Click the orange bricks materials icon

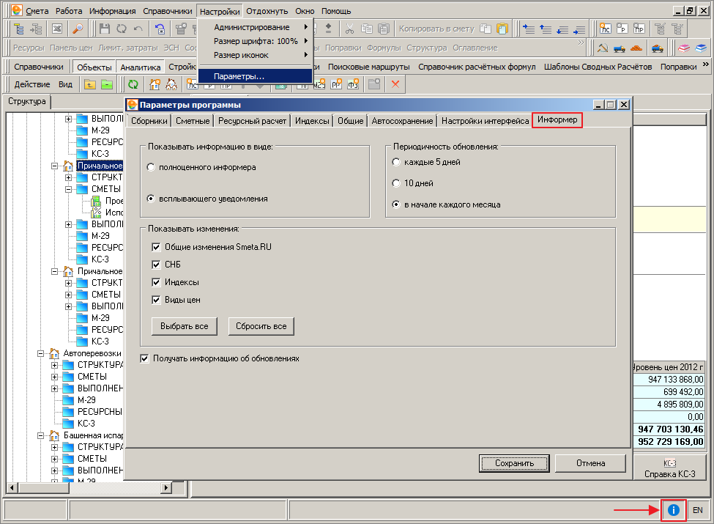(636, 48)
